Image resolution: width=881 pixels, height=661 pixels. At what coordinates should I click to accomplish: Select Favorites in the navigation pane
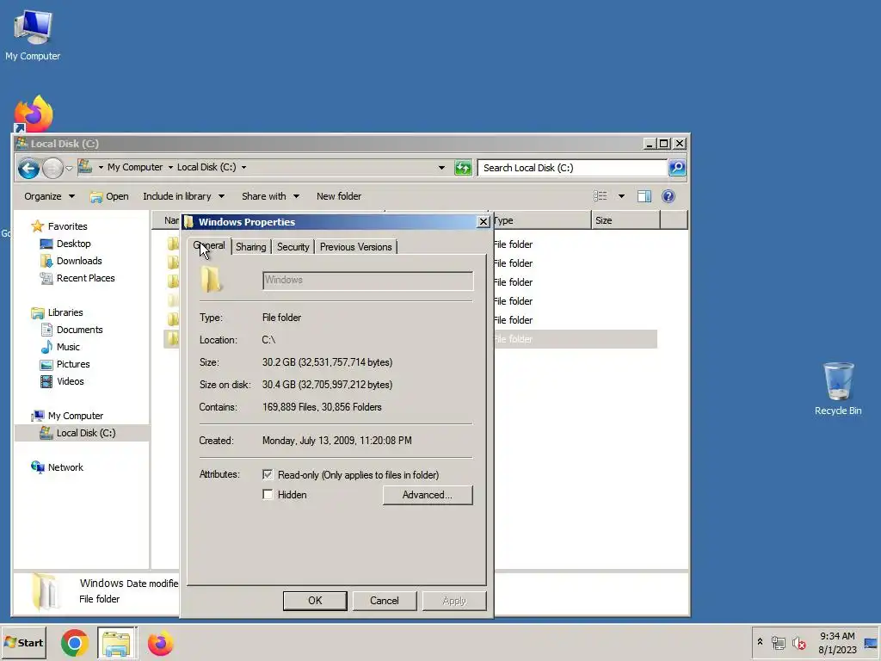click(67, 226)
